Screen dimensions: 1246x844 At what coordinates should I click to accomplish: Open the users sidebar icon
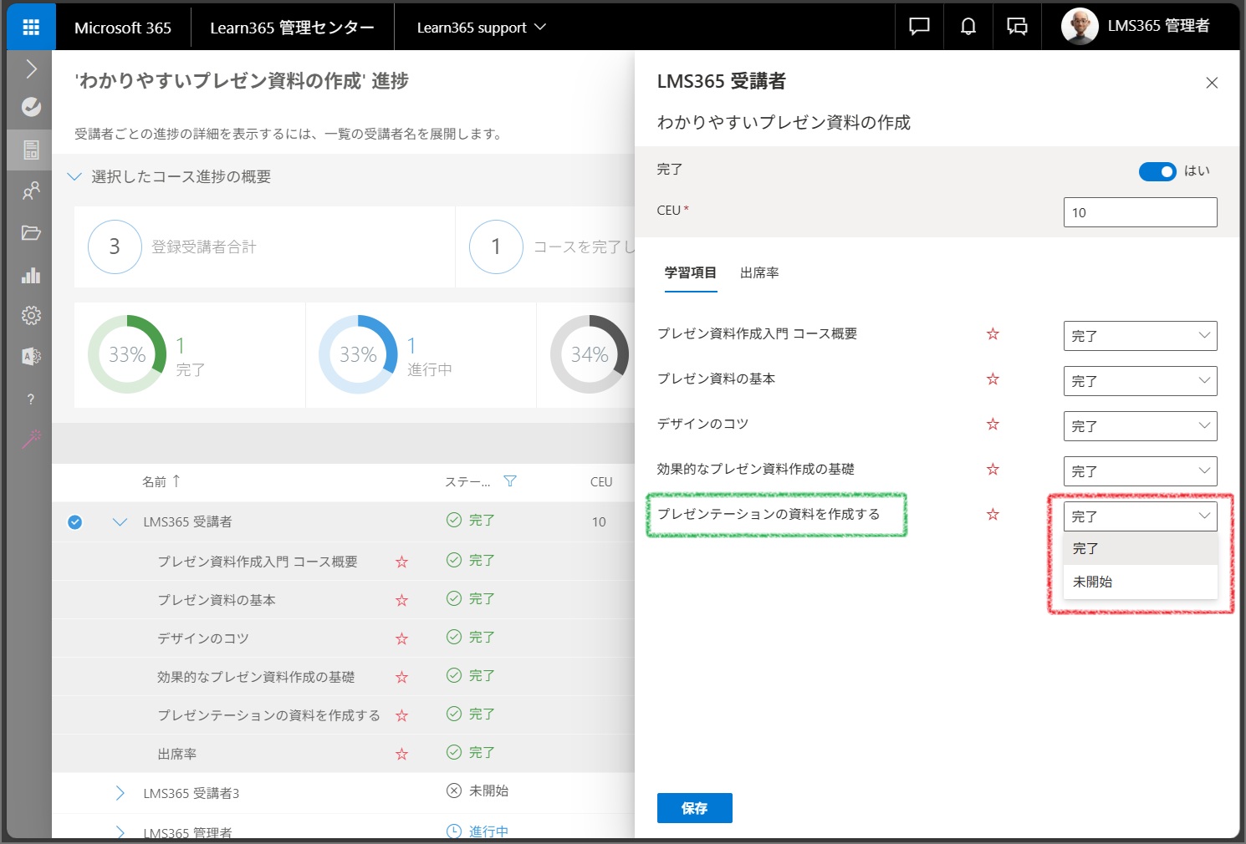point(31,191)
